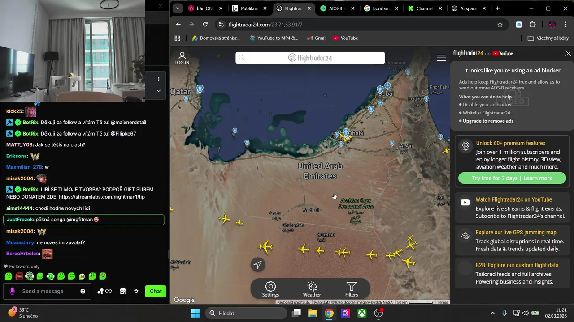Click username JustFrozek in chat

pos(20,220)
